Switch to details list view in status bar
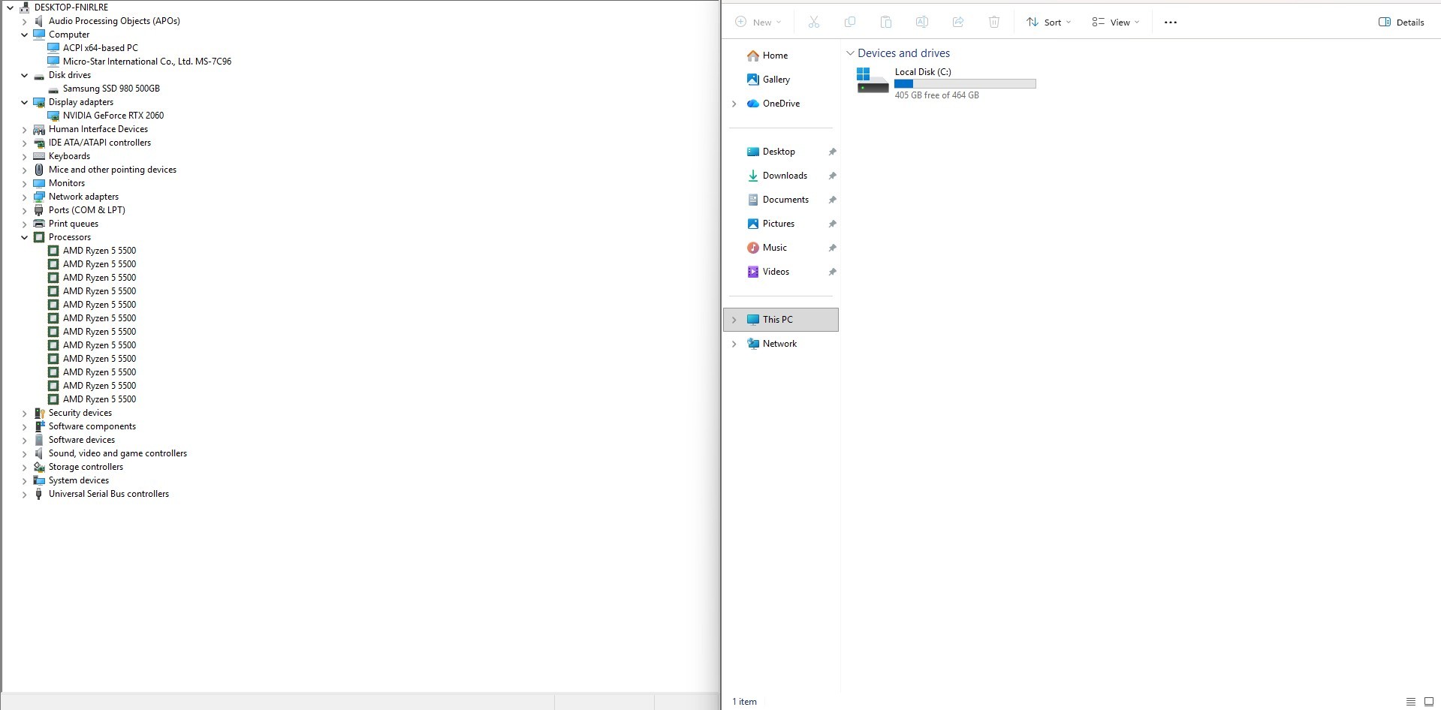Image resolution: width=1441 pixels, height=710 pixels. (x=1410, y=702)
